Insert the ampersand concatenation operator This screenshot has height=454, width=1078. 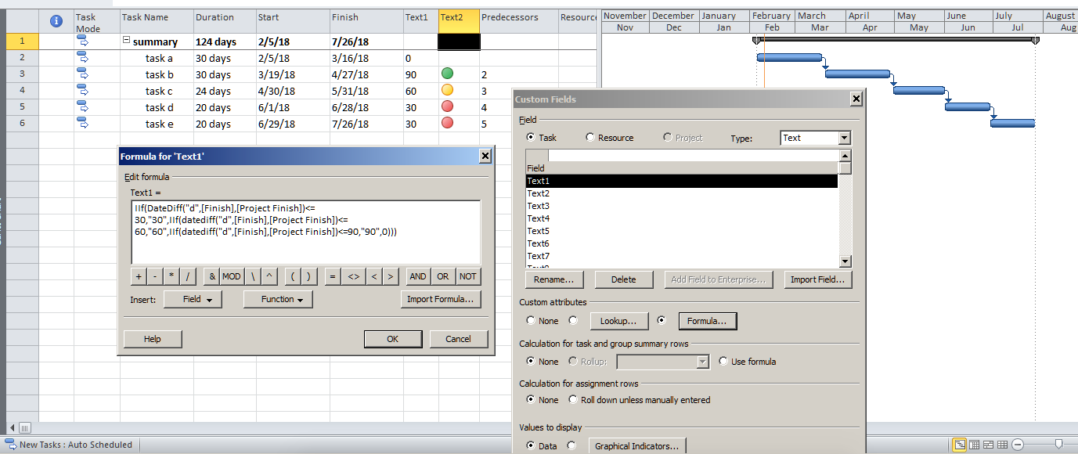pos(212,276)
